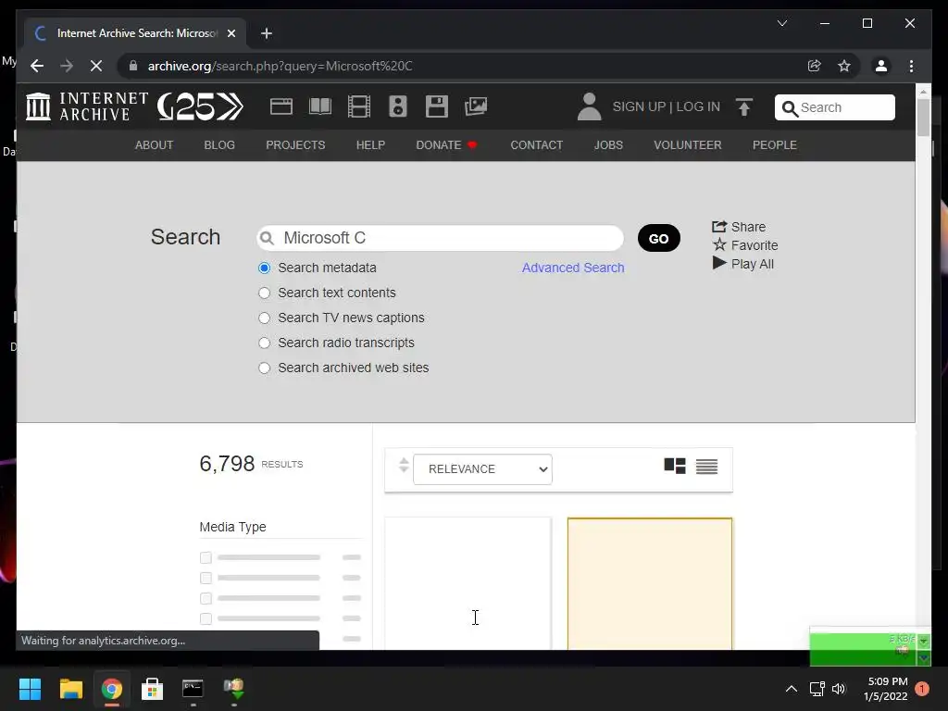Open the Jobs menu item
This screenshot has height=711, width=948.
point(608,145)
